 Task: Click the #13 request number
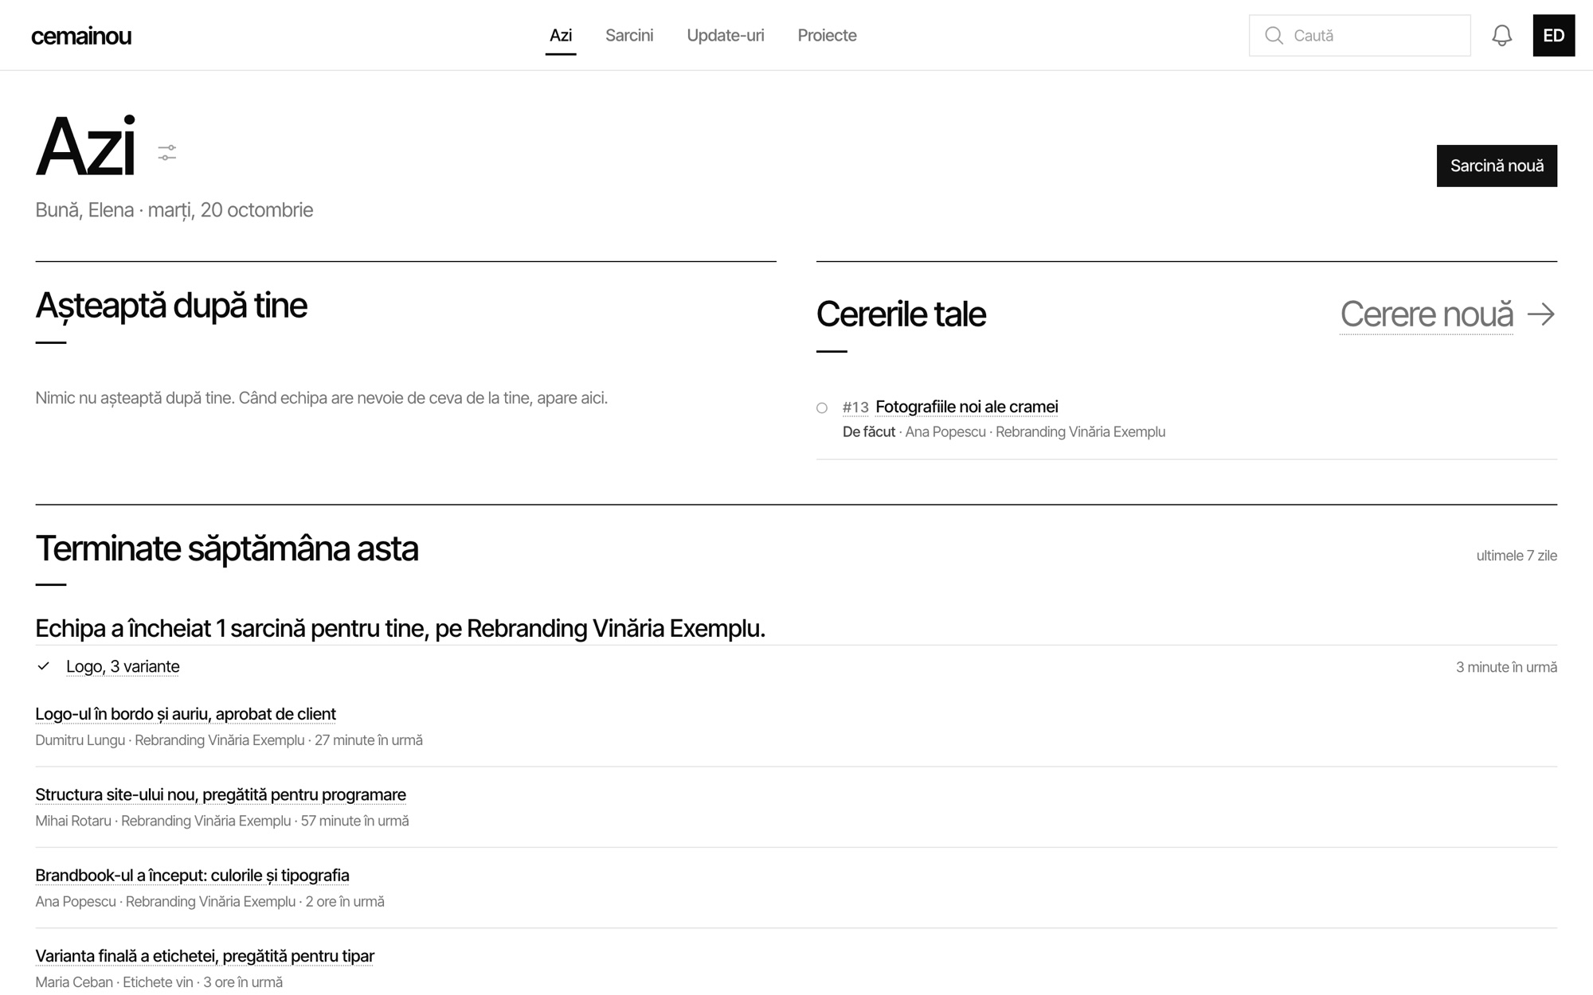pyautogui.click(x=855, y=408)
